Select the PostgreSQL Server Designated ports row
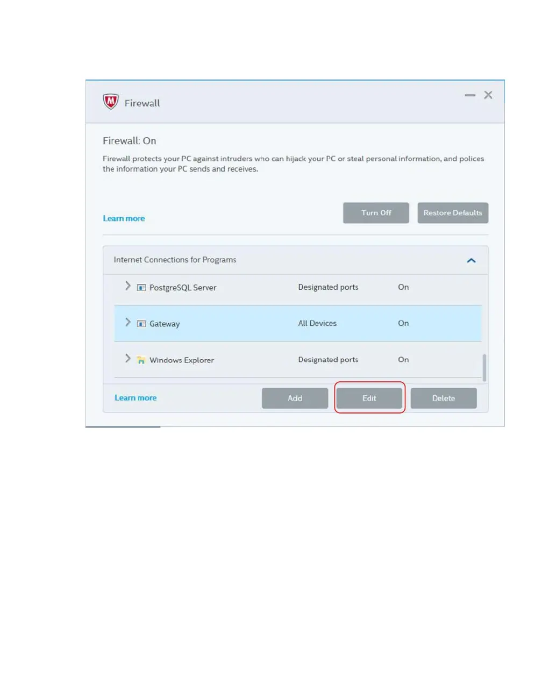542x697 pixels. point(298,288)
